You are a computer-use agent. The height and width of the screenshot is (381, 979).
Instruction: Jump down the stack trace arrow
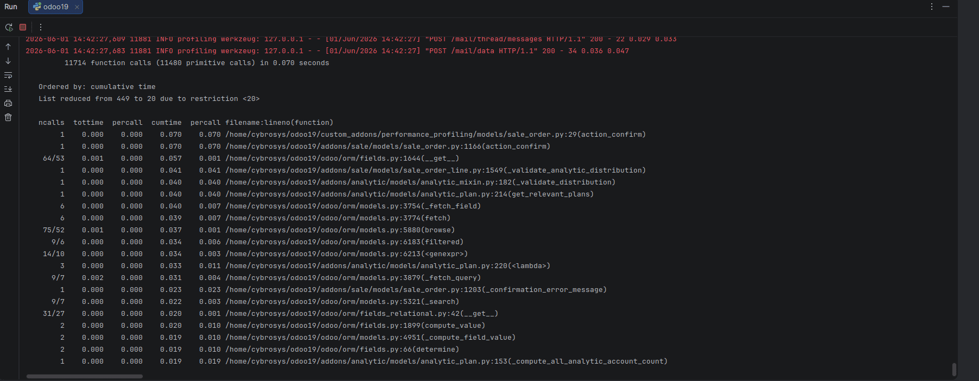click(8, 61)
